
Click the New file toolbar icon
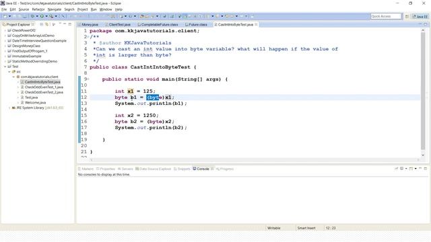pos(5,16)
